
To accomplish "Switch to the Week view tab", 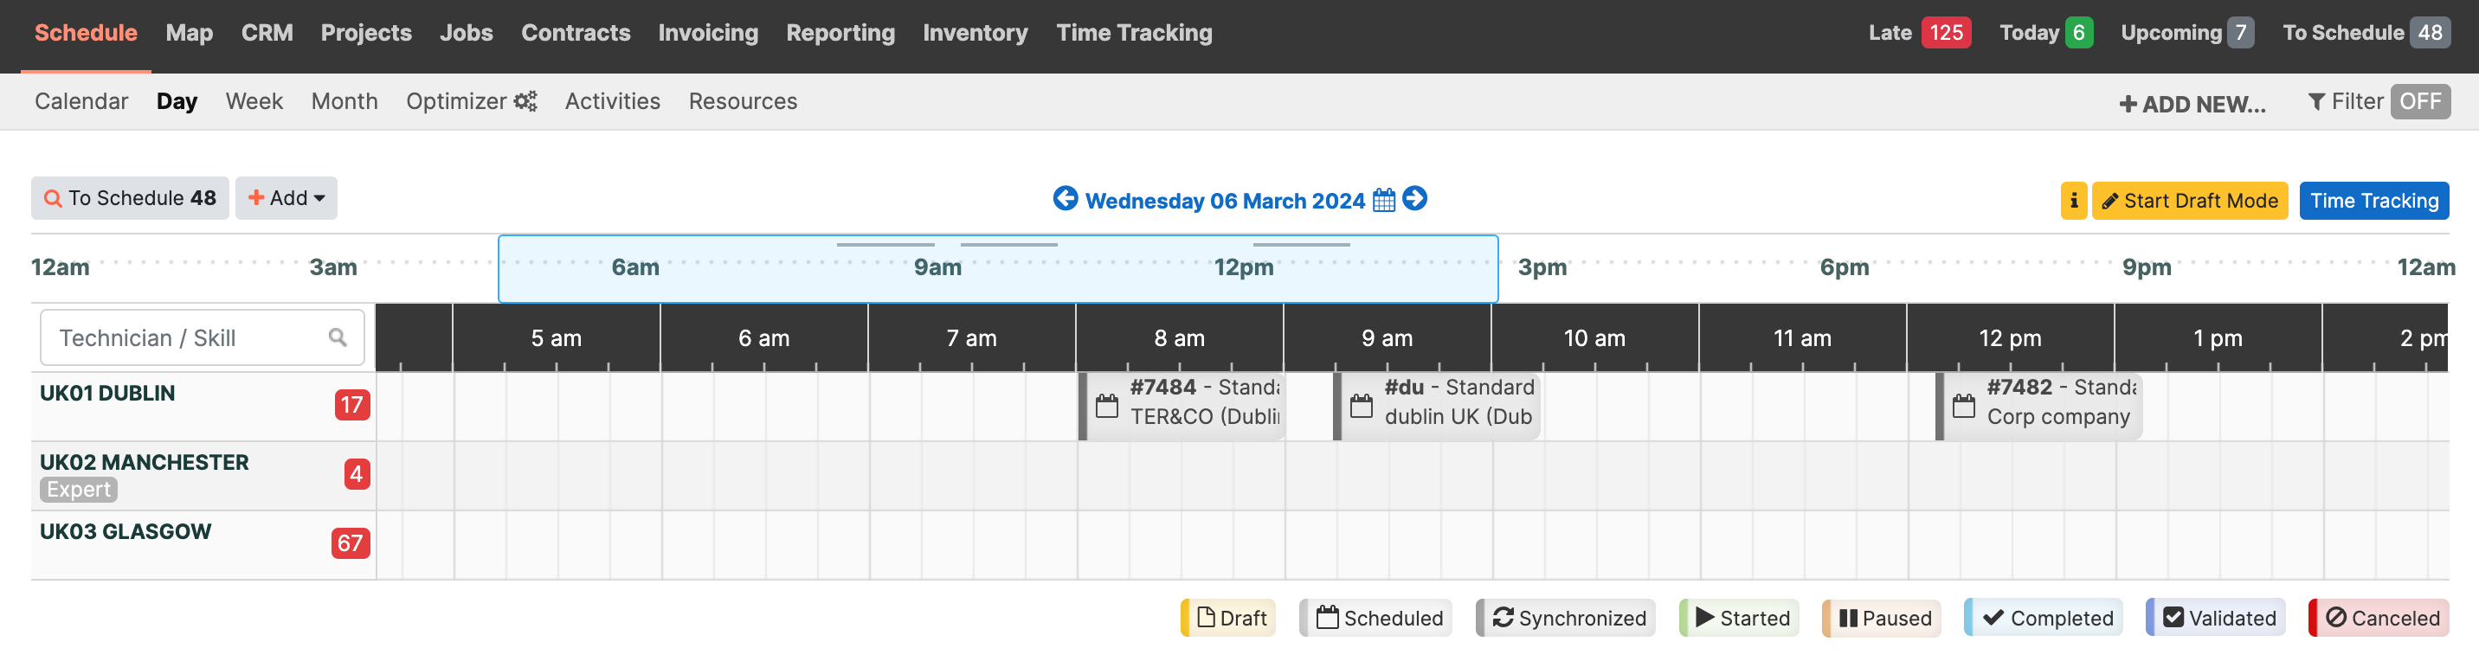I will tap(254, 101).
